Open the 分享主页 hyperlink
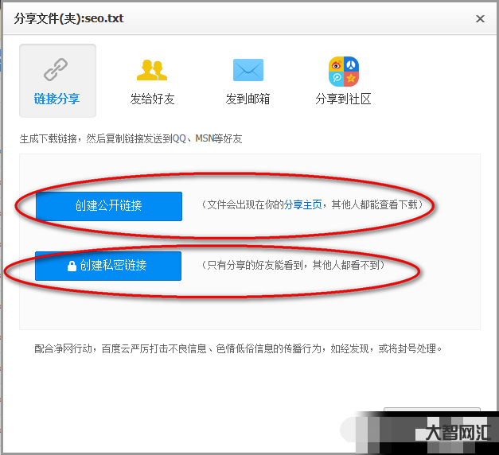499x455 pixels. point(303,205)
